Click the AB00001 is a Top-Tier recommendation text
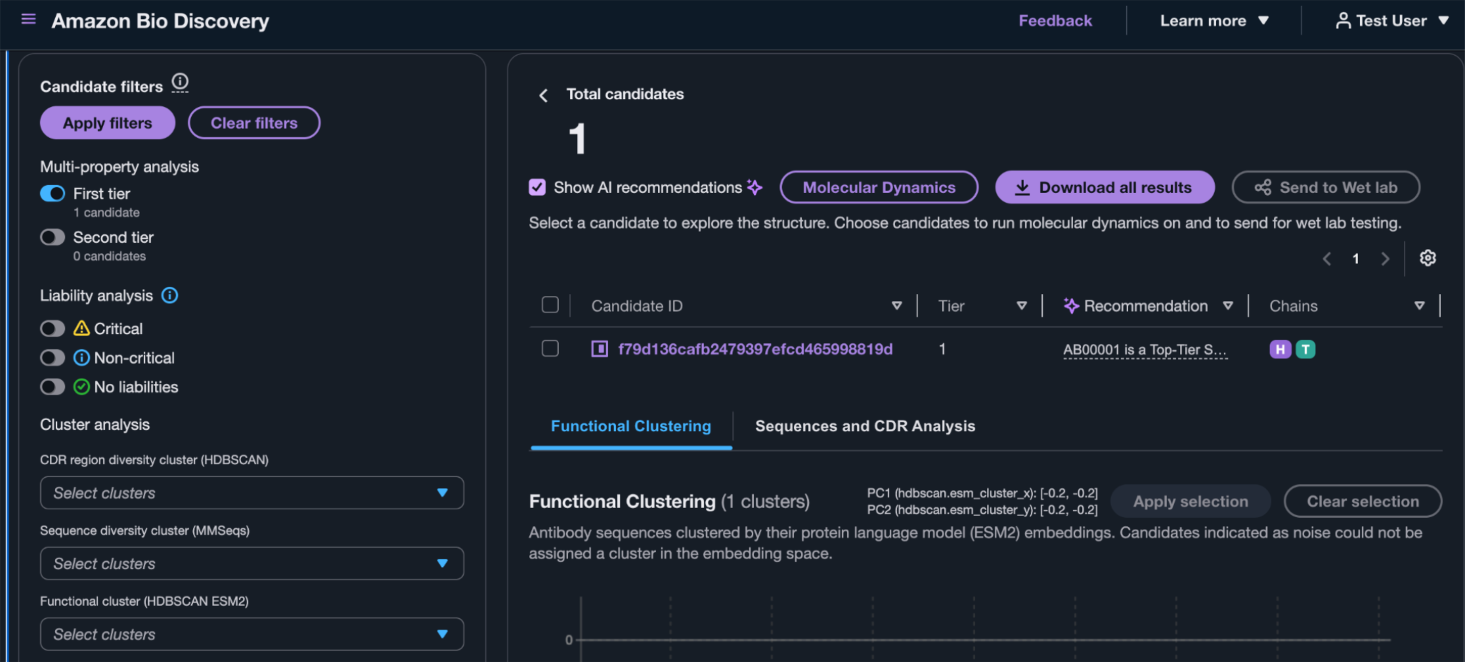 [x=1145, y=350]
